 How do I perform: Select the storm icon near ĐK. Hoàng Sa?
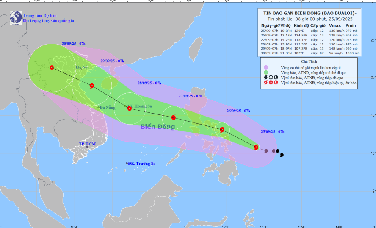[x=130, y=108]
